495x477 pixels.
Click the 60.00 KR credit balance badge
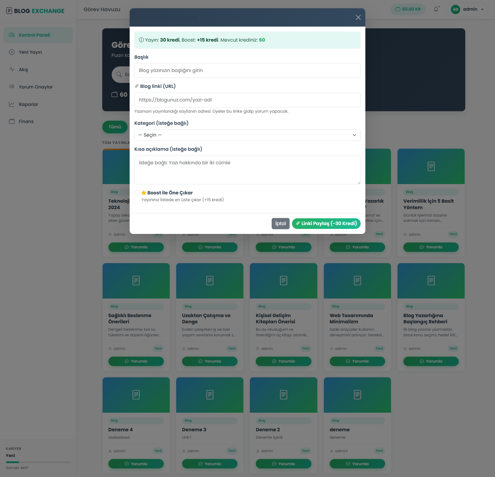(408, 9)
